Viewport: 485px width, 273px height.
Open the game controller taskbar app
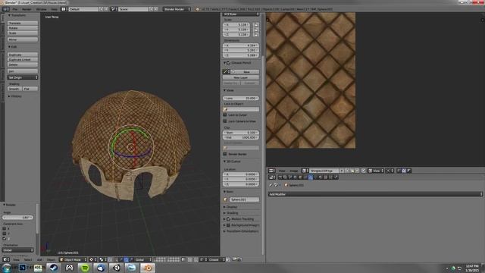click(x=69, y=268)
